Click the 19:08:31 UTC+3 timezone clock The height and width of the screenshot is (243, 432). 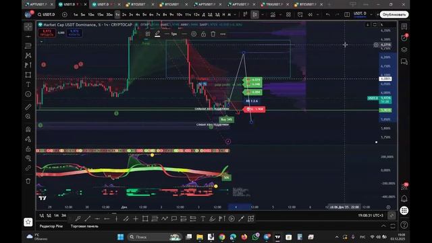371,215
